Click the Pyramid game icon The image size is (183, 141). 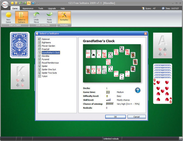tap(40, 60)
